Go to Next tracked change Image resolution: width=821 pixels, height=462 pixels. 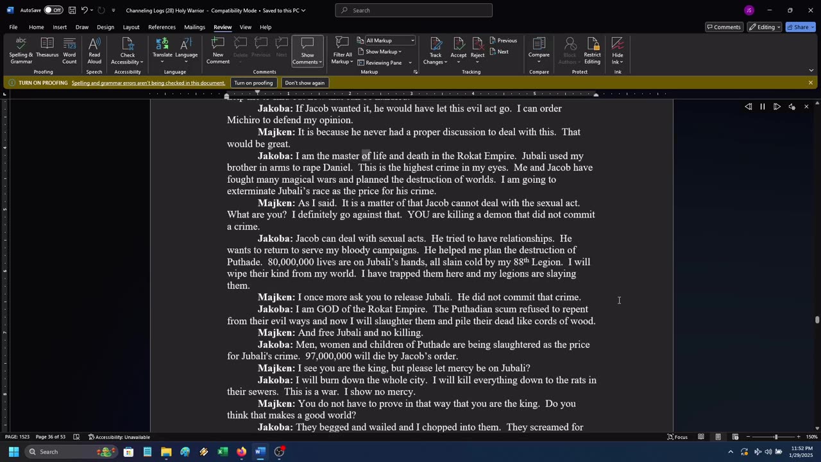[x=498, y=52]
